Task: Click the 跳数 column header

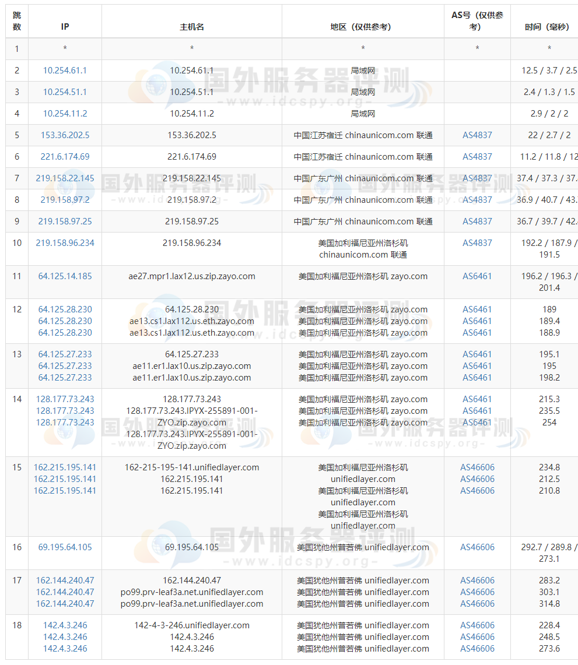Action: pyautogui.click(x=17, y=21)
